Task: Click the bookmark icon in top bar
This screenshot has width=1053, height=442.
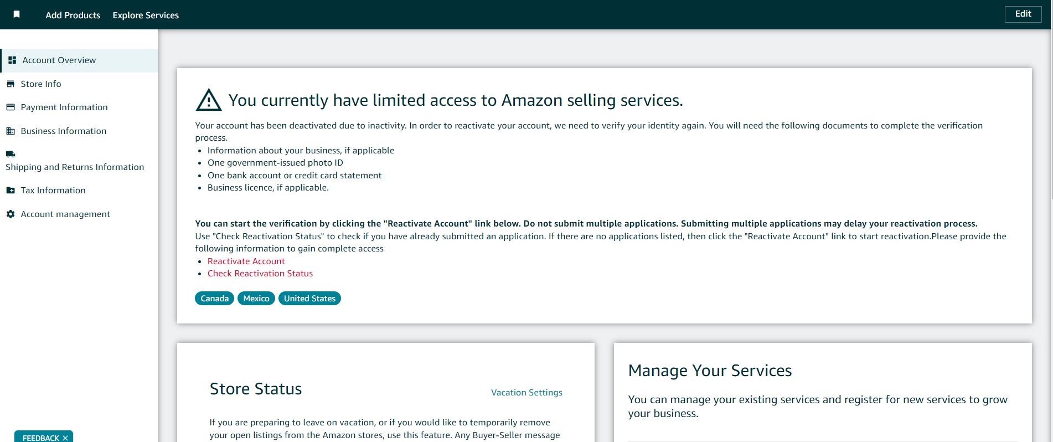Action: pyautogui.click(x=17, y=14)
